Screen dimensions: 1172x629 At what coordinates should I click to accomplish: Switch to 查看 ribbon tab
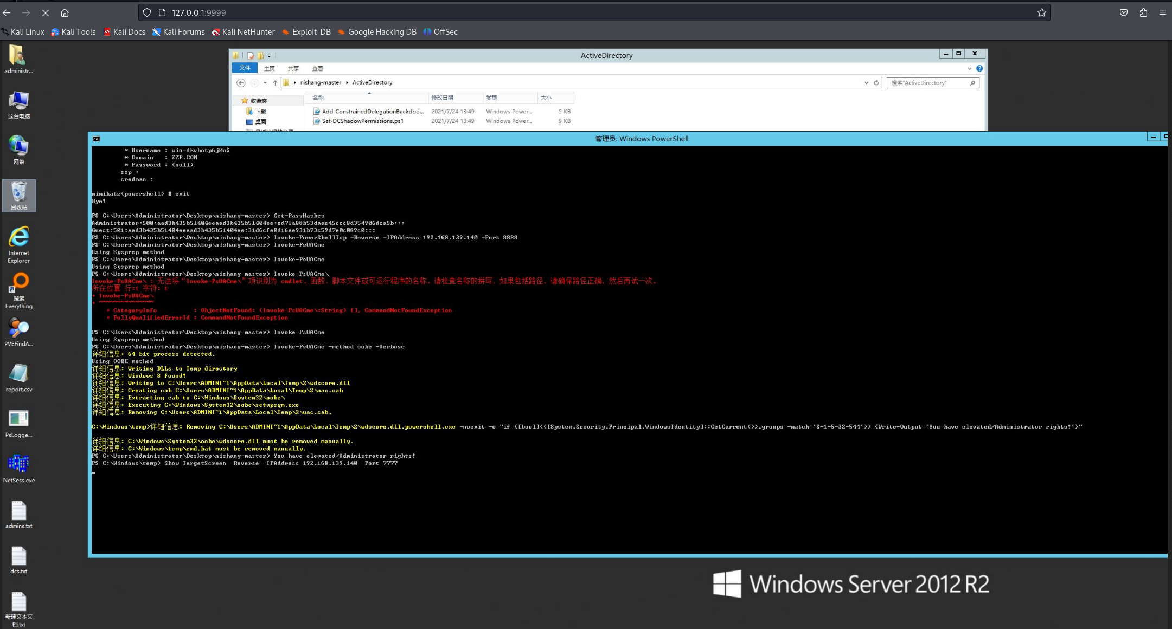coord(318,68)
